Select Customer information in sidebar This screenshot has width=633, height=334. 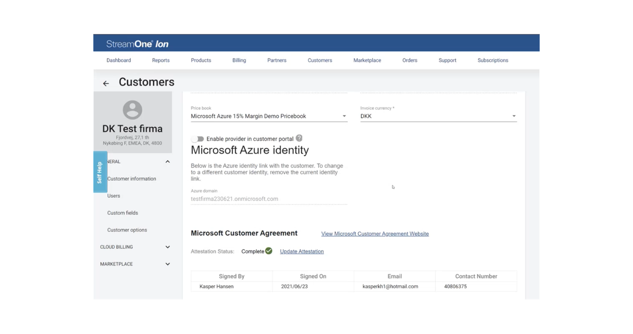pos(132,179)
